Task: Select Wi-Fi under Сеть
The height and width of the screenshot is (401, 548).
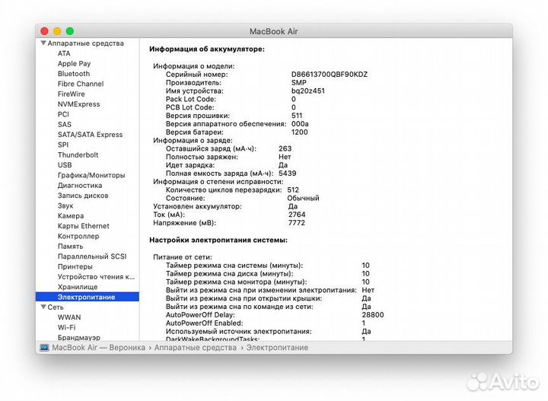Action: tap(66, 327)
